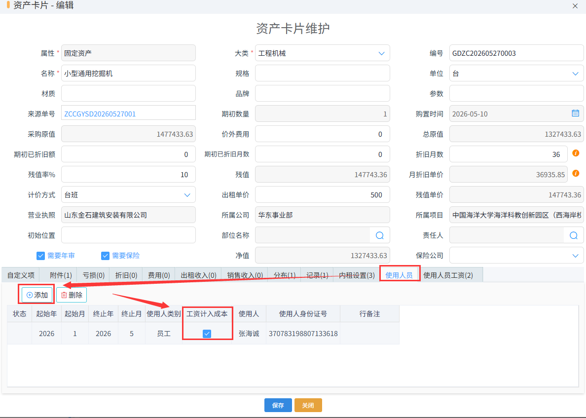The height and width of the screenshot is (418, 586).
Task: Click the empty 初始位置 input field
Action: pyautogui.click(x=128, y=235)
